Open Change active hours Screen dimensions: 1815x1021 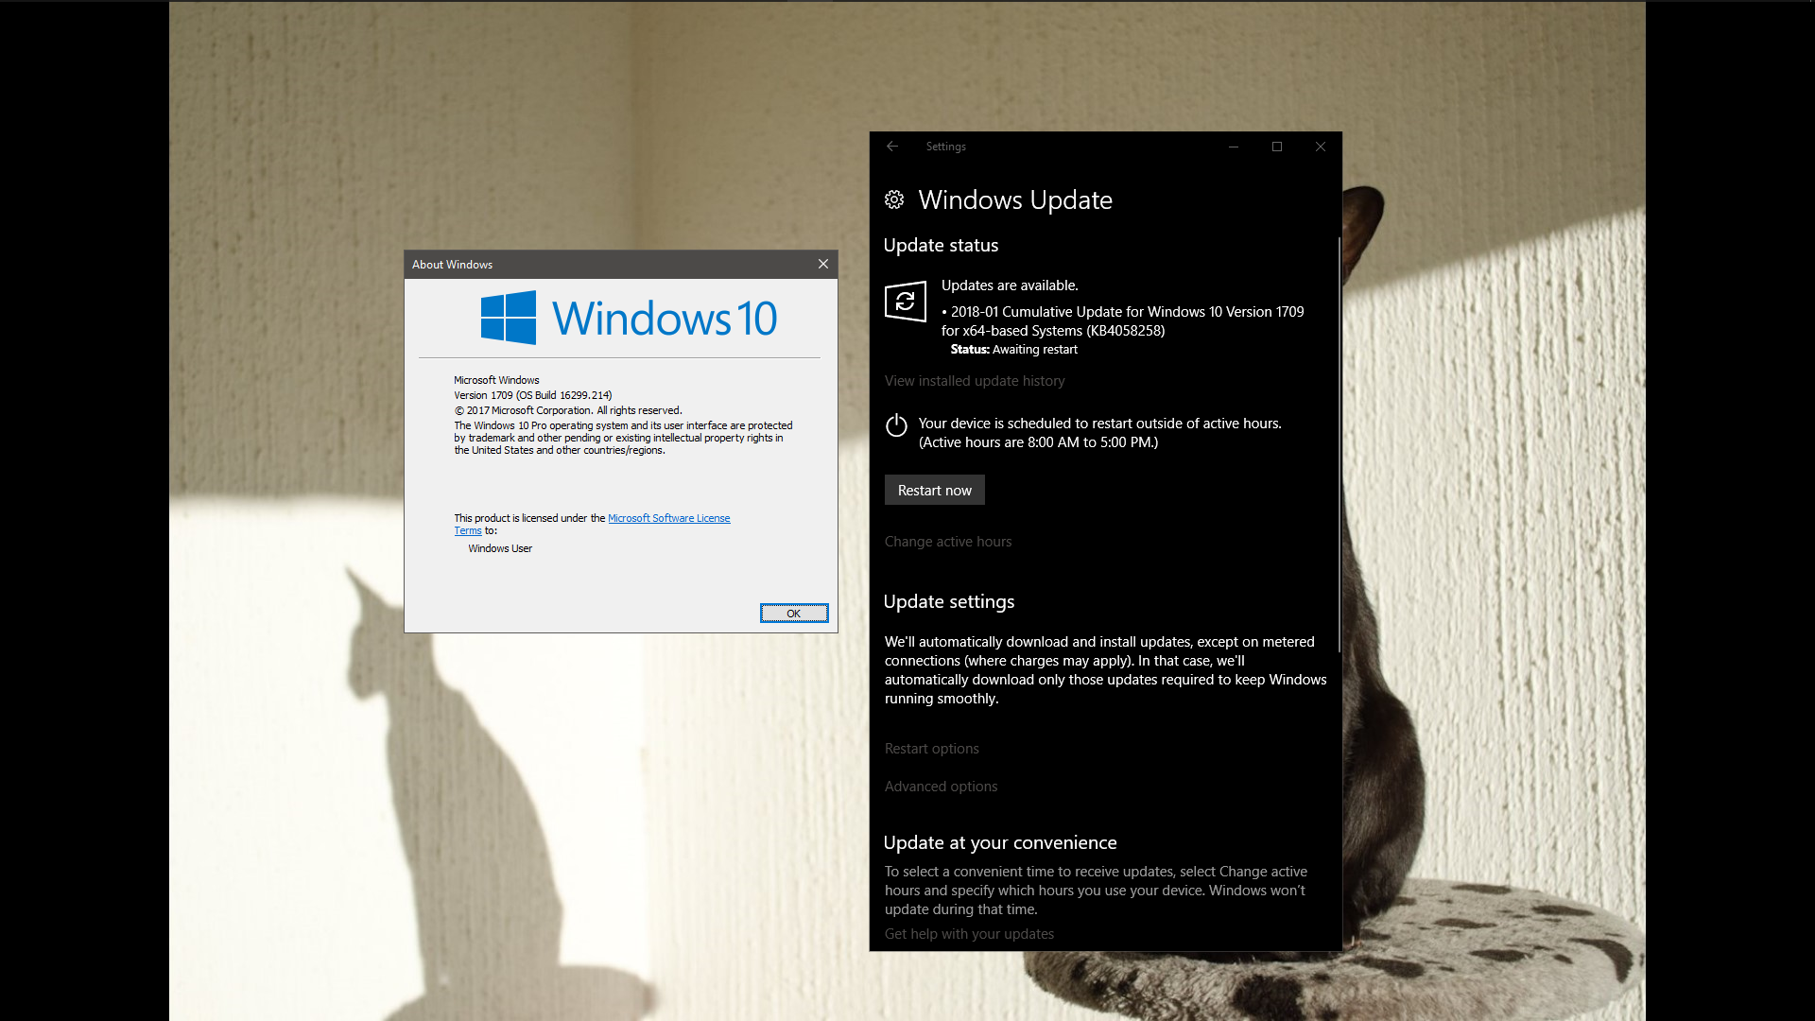[x=947, y=542]
